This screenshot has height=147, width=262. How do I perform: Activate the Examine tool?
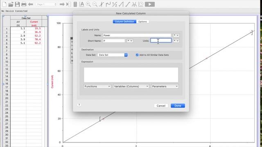point(102,4)
